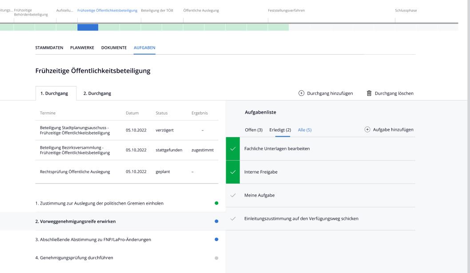Check off Einleitungszustimmung auf den Verfügungsweg schicken

[233, 218]
